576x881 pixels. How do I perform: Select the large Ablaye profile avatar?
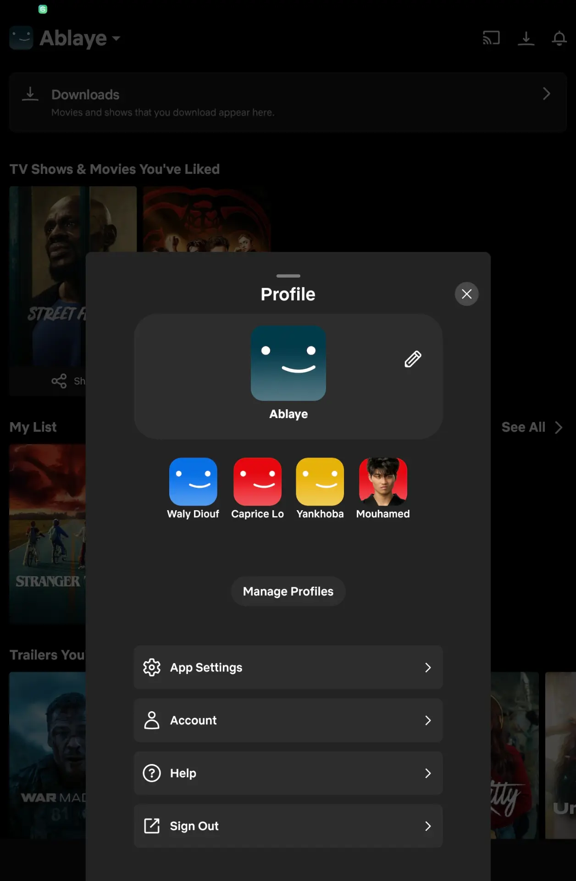(x=288, y=363)
